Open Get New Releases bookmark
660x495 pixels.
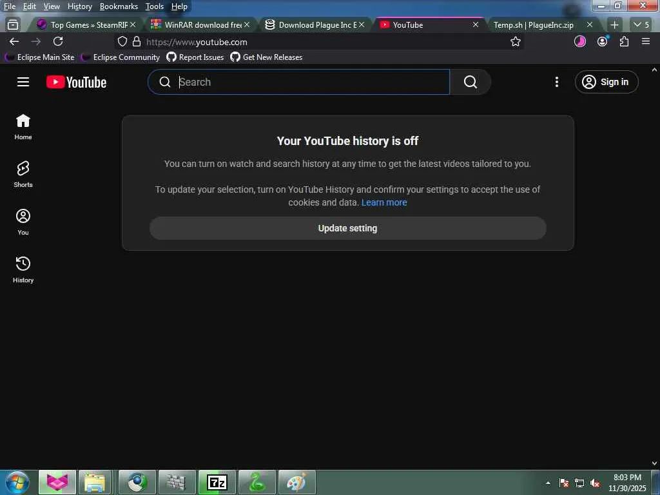point(266,57)
